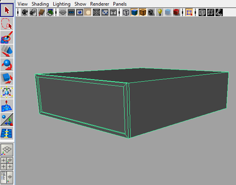The height and width of the screenshot is (185, 236).
Task: Switch to the four-view layout
Action: (7, 164)
